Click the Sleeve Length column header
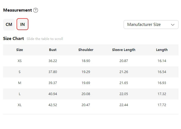This screenshot has width=181, height=129. [x=124, y=50]
